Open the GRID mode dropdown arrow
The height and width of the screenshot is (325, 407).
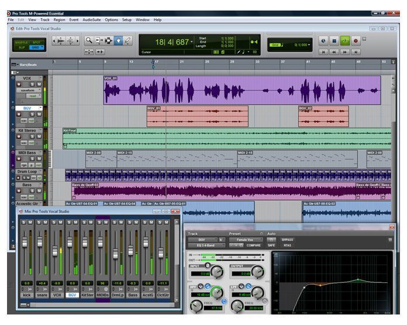coord(42,47)
